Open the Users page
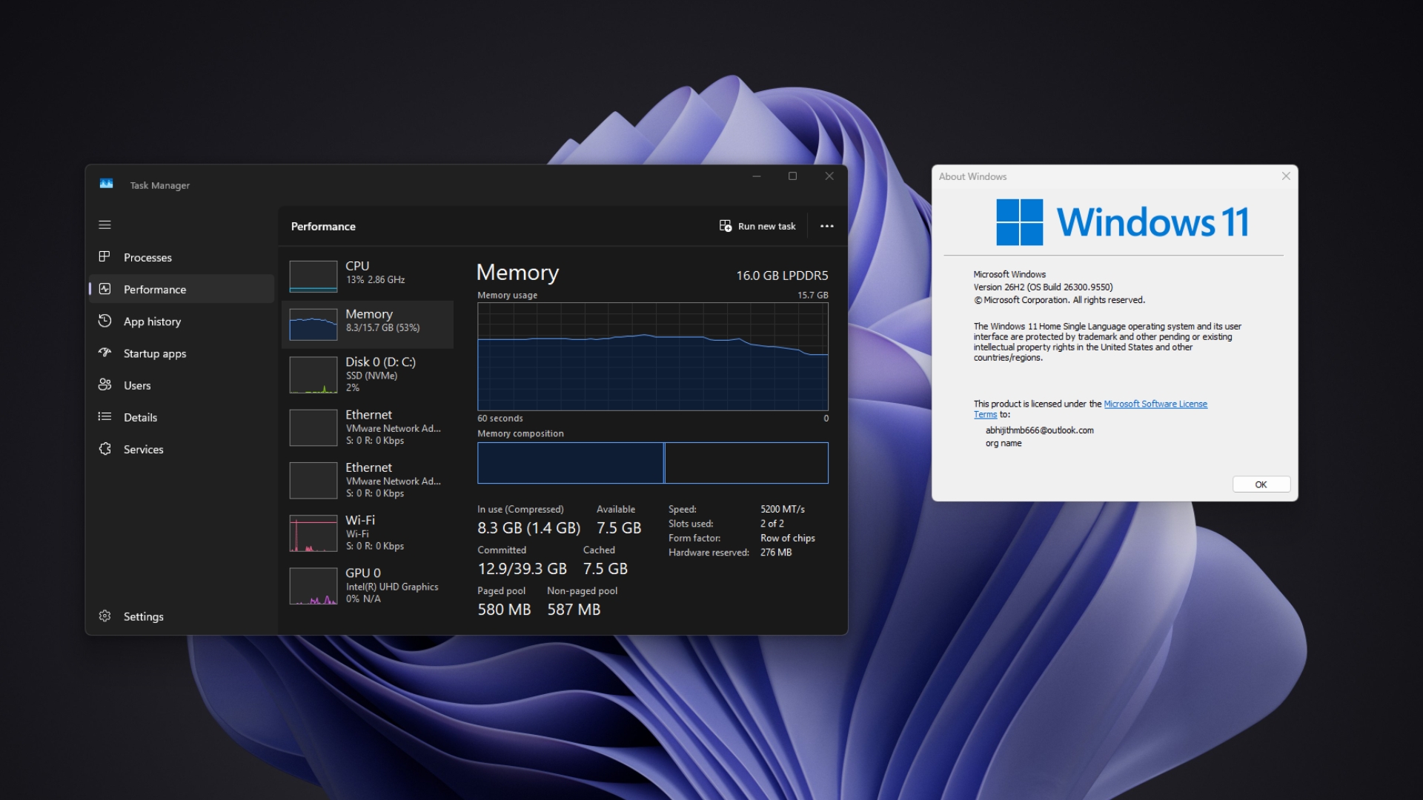The image size is (1423, 800). (182, 385)
